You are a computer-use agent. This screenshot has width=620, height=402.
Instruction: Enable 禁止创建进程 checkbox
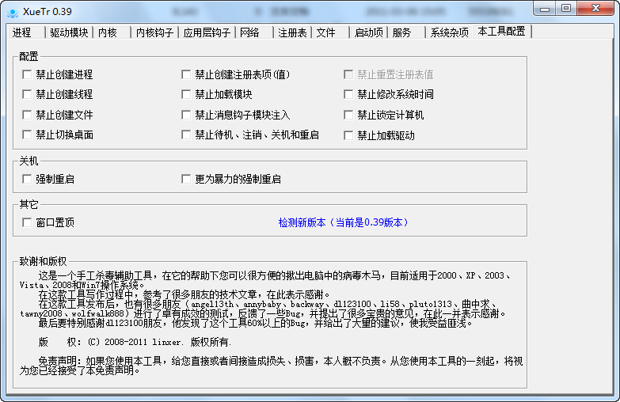pos(27,74)
